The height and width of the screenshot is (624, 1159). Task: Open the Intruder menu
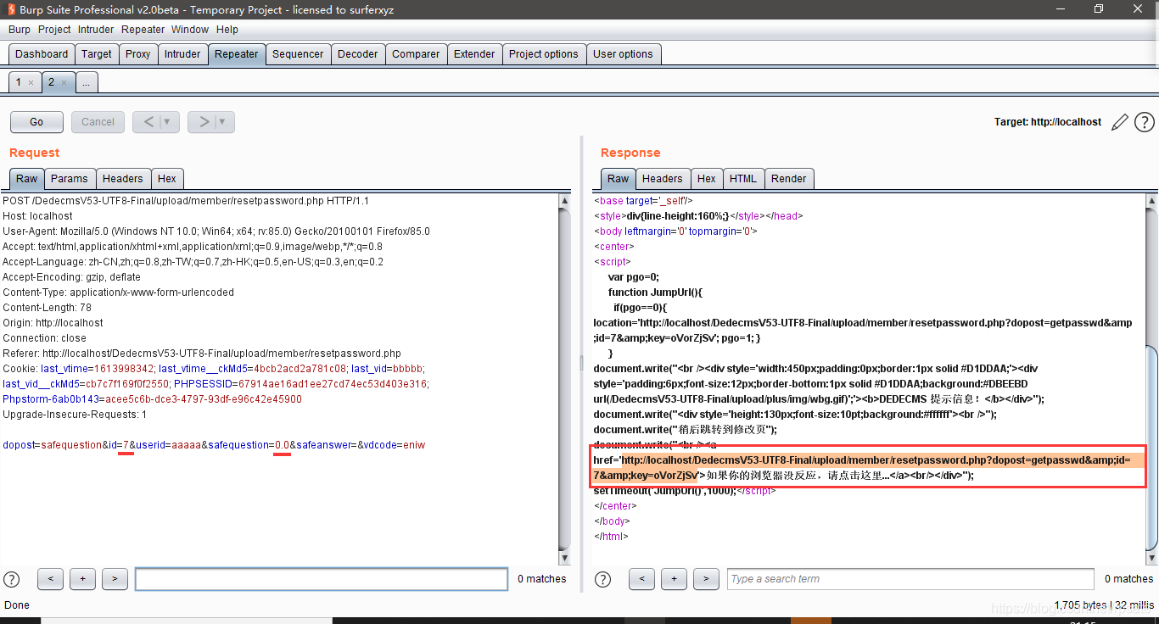point(96,29)
